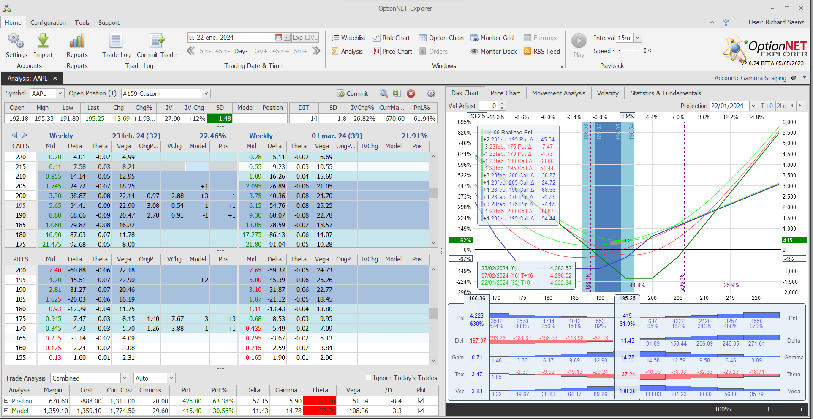The width and height of the screenshot is (813, 419).
Task: Click the zoom in plus button
Action: tap(801, 409)
